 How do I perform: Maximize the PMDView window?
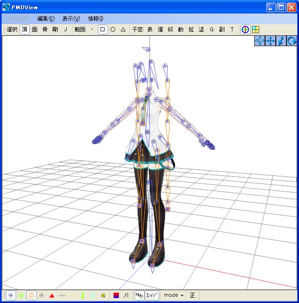281,8
